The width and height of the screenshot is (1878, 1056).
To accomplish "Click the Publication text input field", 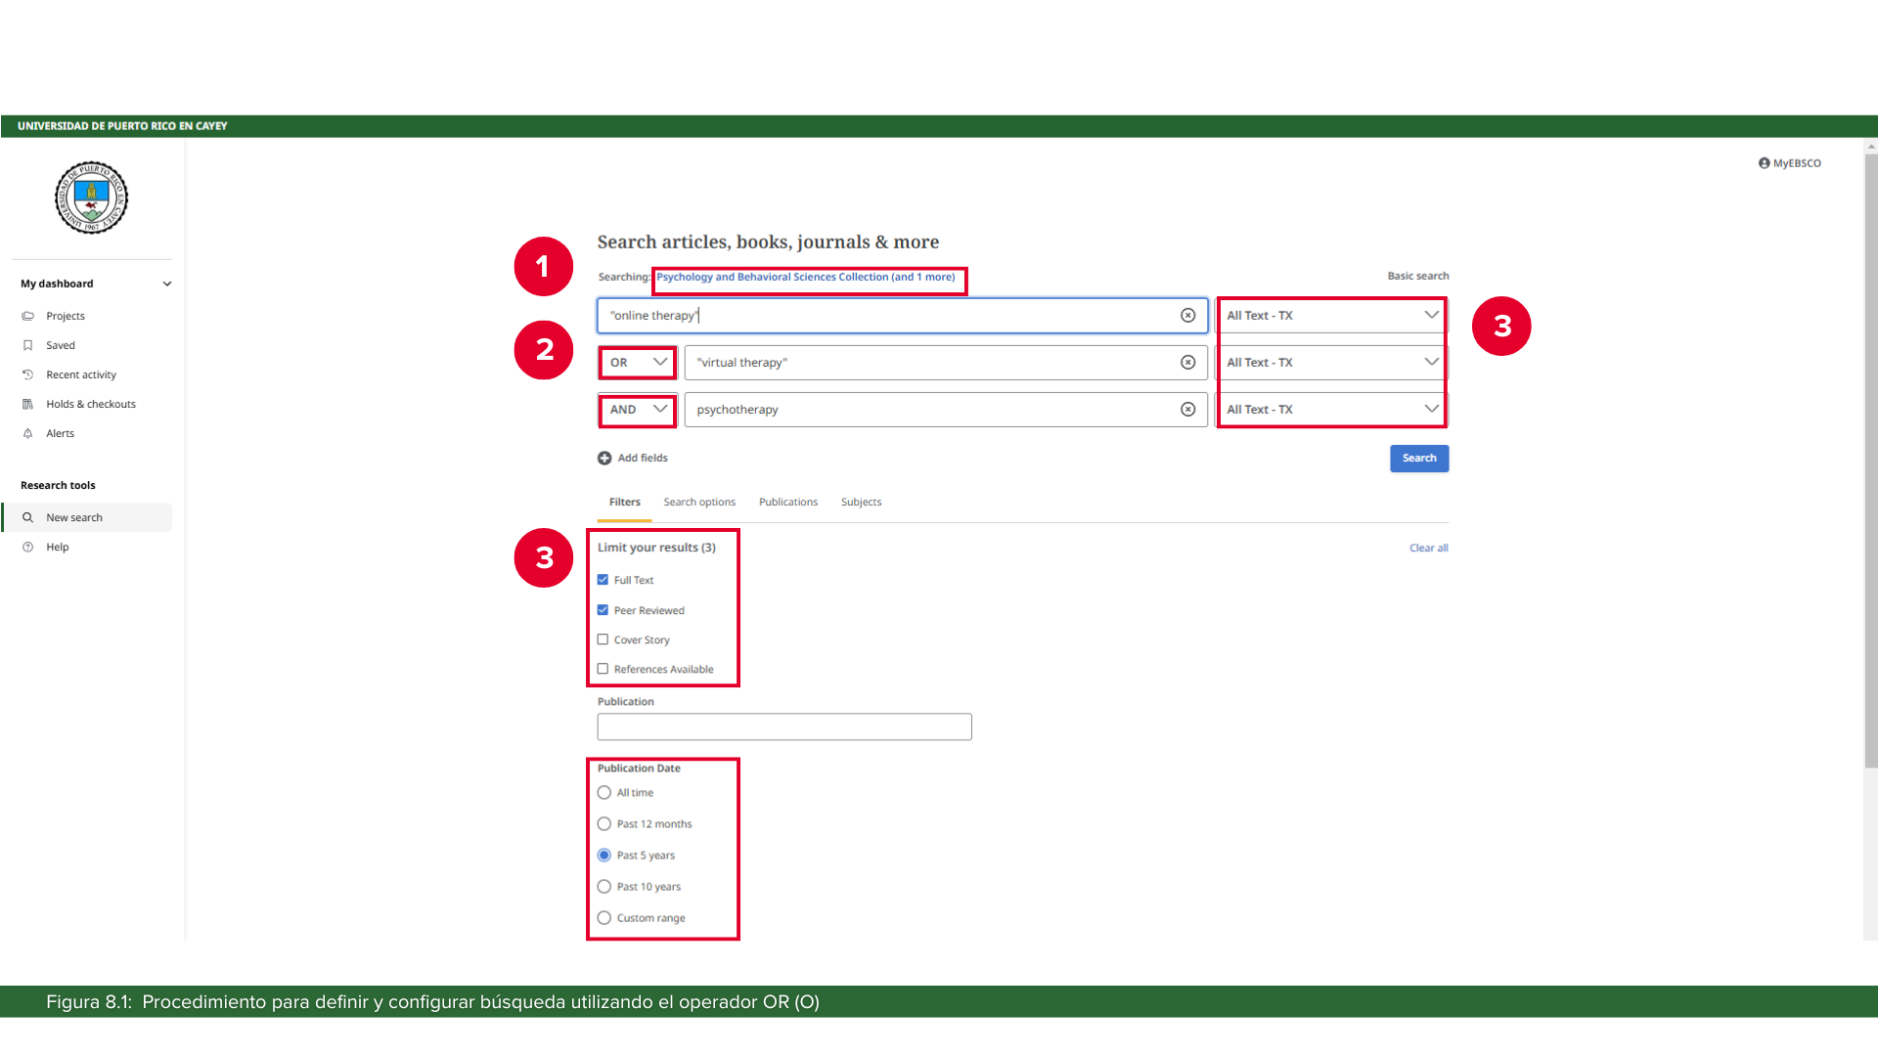I will pyautogui.click(x=783, y=726).
